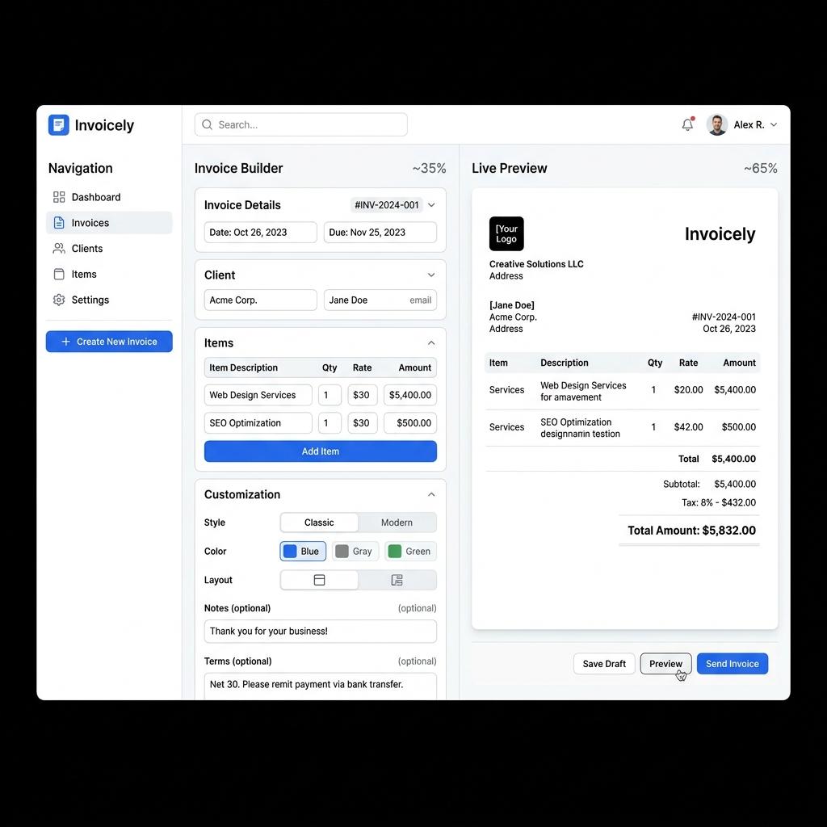The height and width of the screenshot is (827, 827).
Task: Edit Web Design Services description field
Action: coord(258,395)
